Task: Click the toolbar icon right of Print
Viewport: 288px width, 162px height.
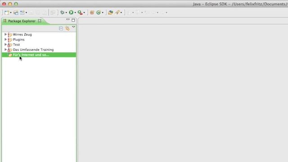Action: pyautogui.click(x=22, y=13)
